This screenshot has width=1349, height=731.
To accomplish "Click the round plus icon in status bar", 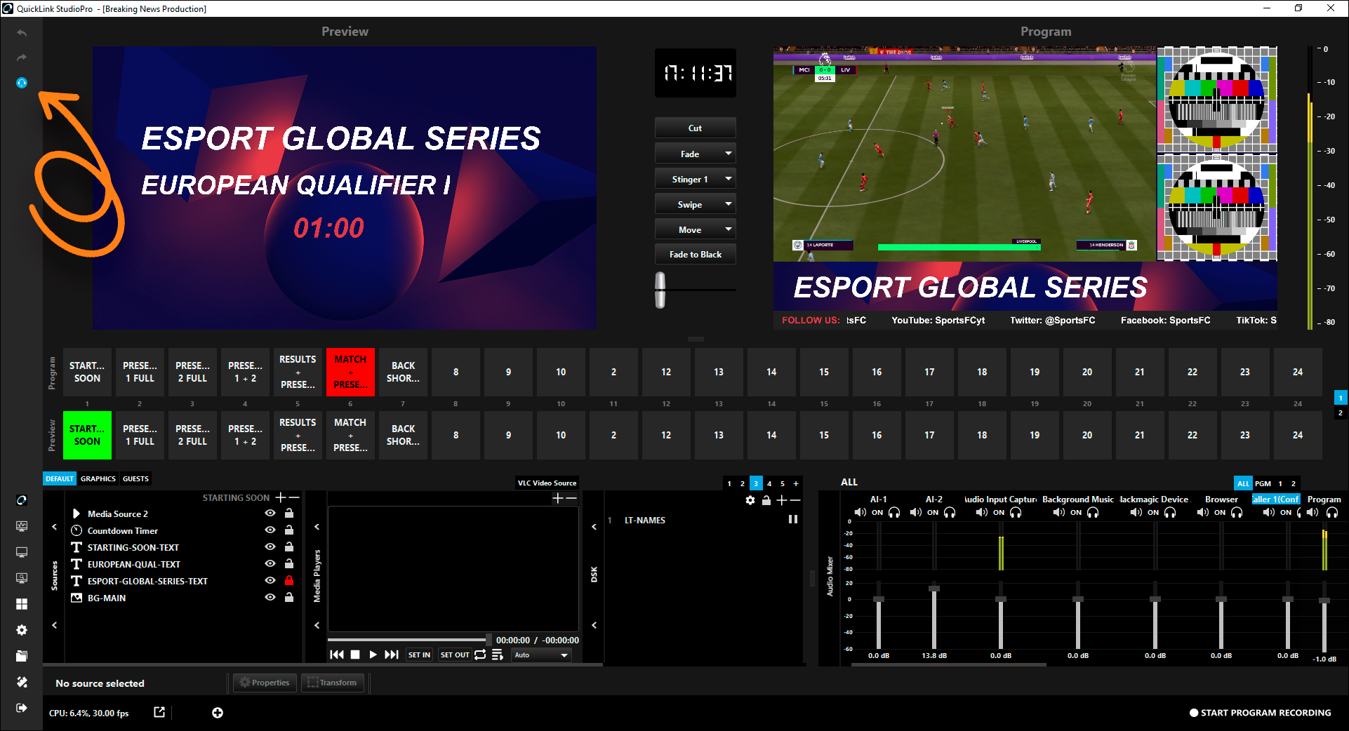I will click(x=218, y=713).
